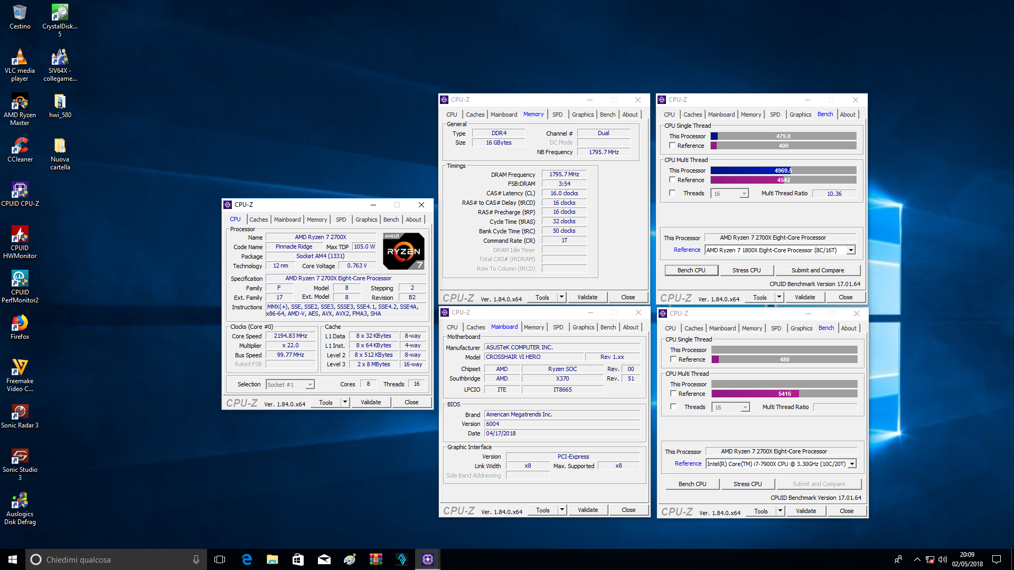
Task: Switch to SPD tab in Memory window
Action: coord(557,115)
